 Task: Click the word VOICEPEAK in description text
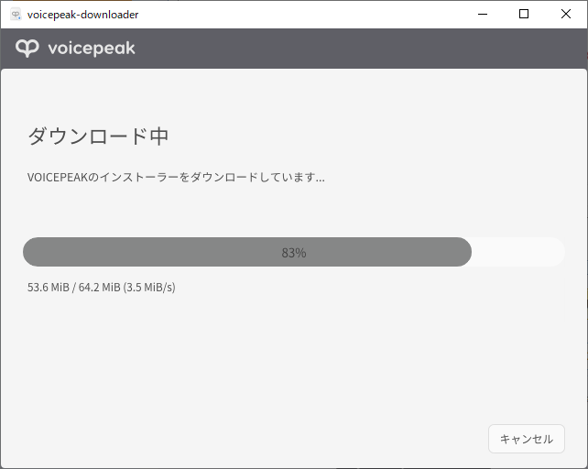point(58,177)
